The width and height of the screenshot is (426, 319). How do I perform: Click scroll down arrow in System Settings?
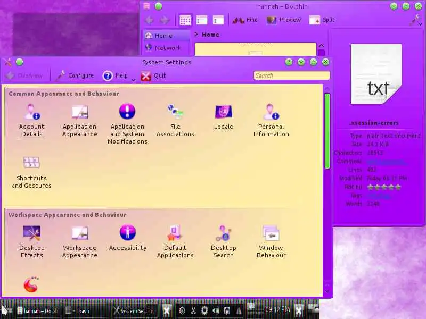click(327, 291)
